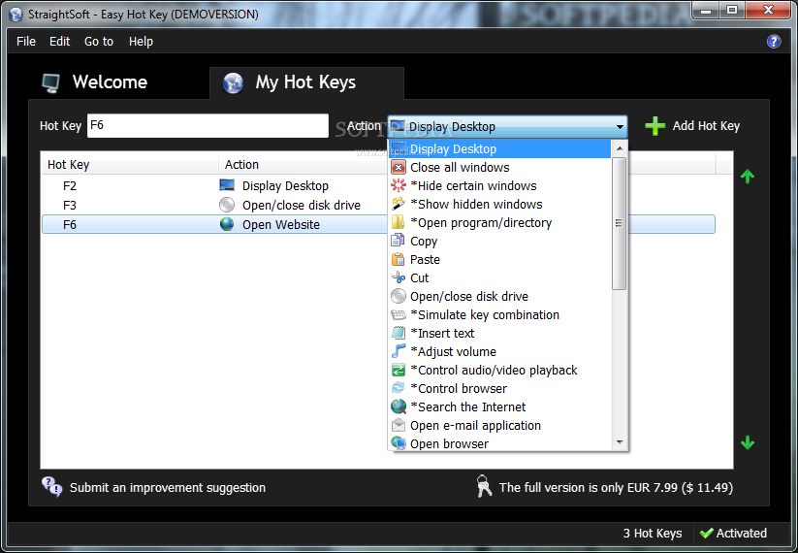Click the disk drive icon in dropdown list
798x553 pixels.
tap(398, 296)
